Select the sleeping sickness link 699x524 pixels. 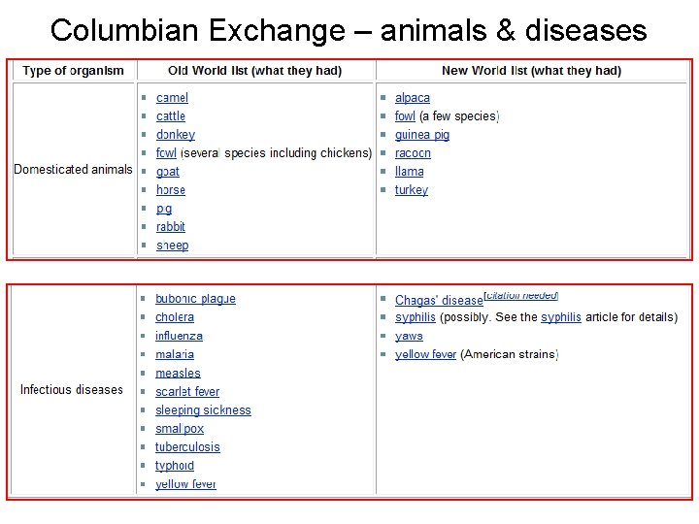pyautogui.click(x=203, y=410)
